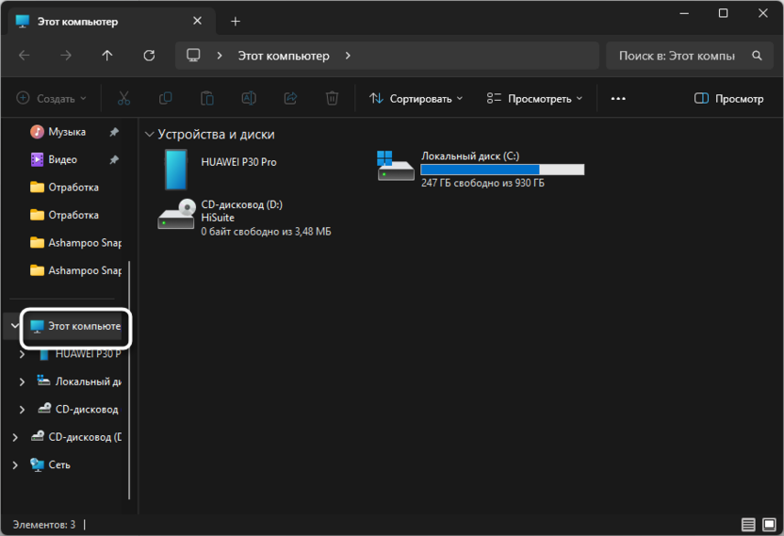Screen dimensions: 784x536
Task: Click the Rename icon in toolbar
Action: click(249, 98)
